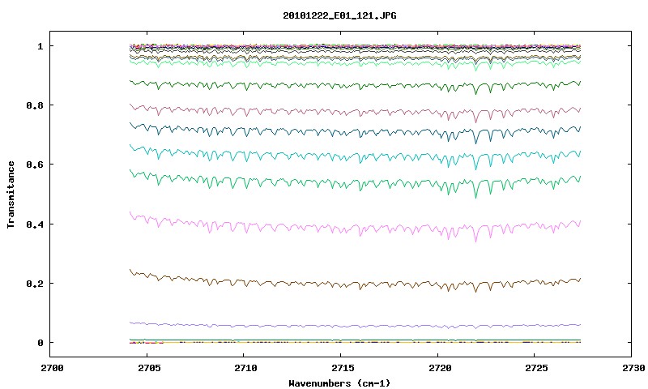The image size is (648, 389).
Task: Click the y-axis tick label 0.2
Action: [35, 284]
